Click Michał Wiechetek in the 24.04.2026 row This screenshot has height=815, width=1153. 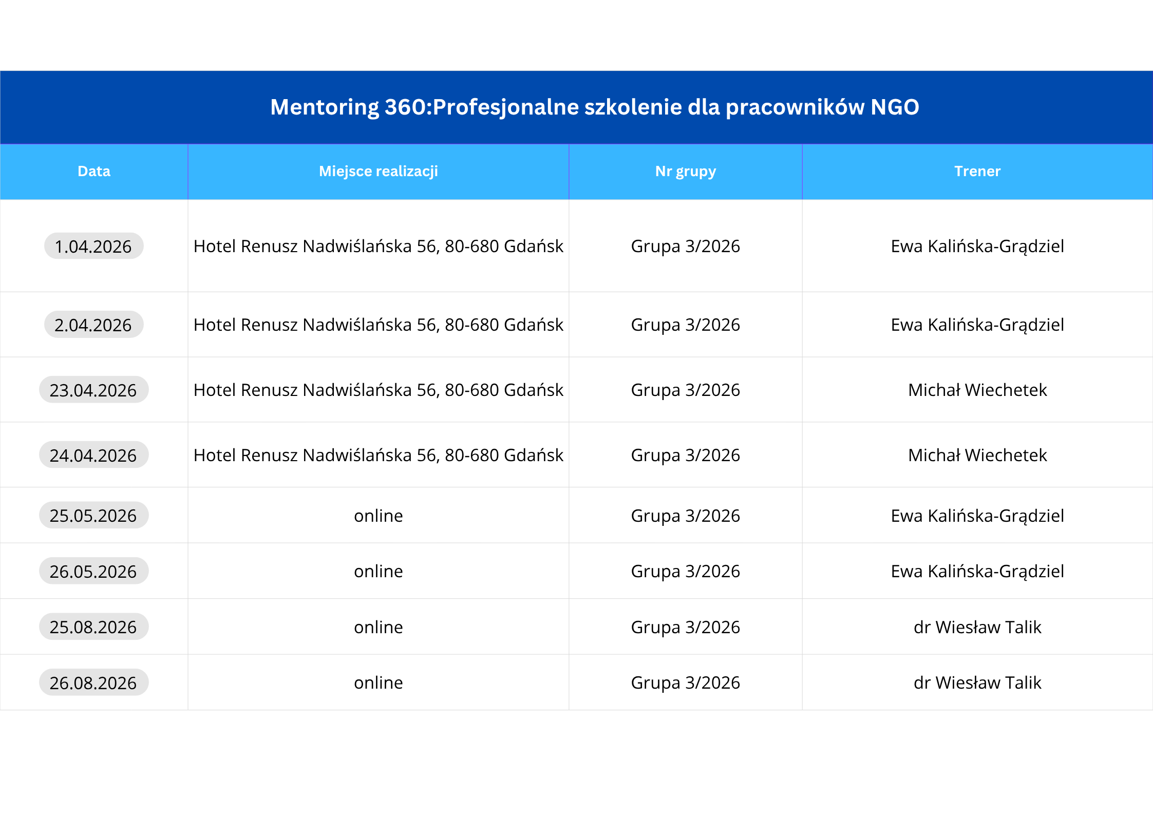click(x=977, y=456)
